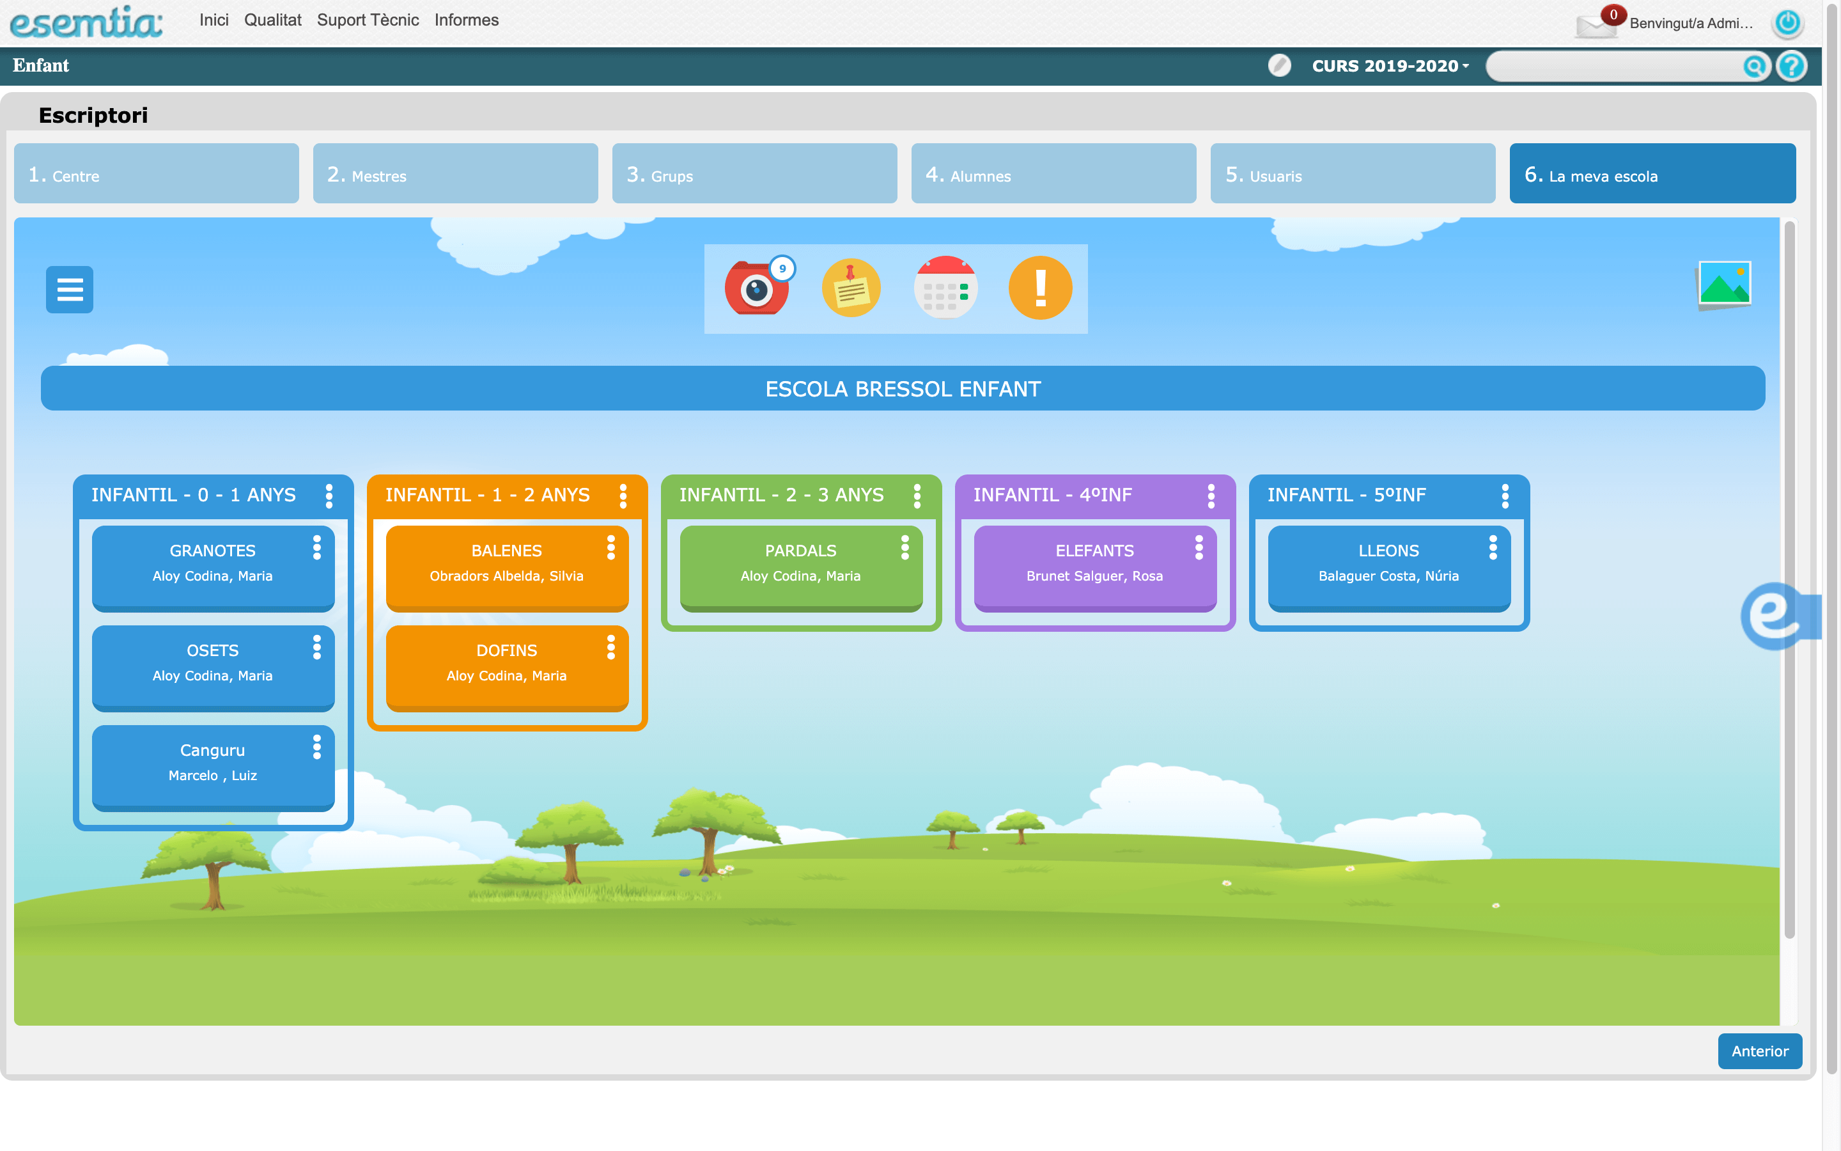Click the Benvingut/a Admi... user label
The width and height of the screenshot is (1841, 1151).
tap(1690, 24)
